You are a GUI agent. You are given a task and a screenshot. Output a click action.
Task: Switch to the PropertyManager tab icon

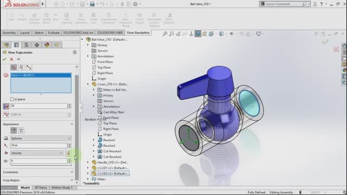[x=17, y=45]
